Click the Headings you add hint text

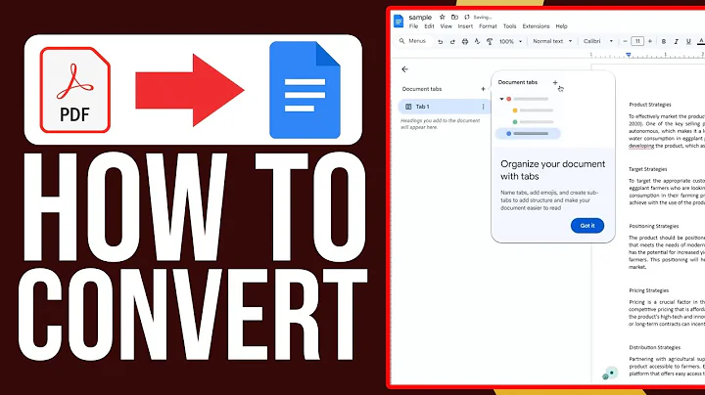(x=441, y=124)
